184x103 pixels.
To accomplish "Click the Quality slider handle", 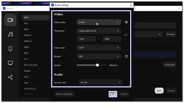I will tap(98, 65).
